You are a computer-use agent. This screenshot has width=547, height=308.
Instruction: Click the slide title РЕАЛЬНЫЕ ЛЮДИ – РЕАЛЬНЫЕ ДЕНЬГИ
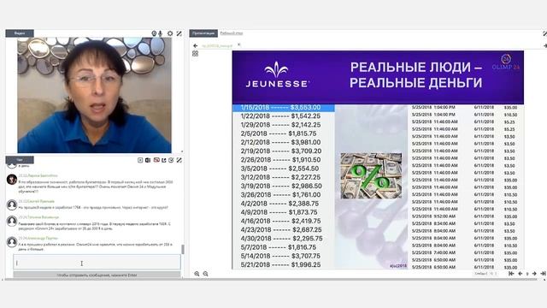[416, 74]
